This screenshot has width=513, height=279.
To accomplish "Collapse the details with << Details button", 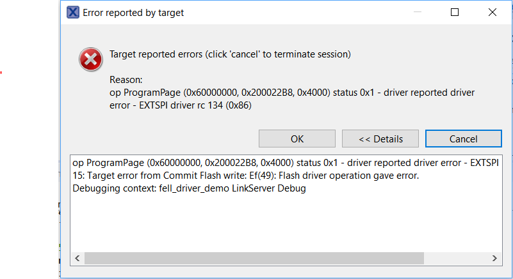I will [380, 139].
